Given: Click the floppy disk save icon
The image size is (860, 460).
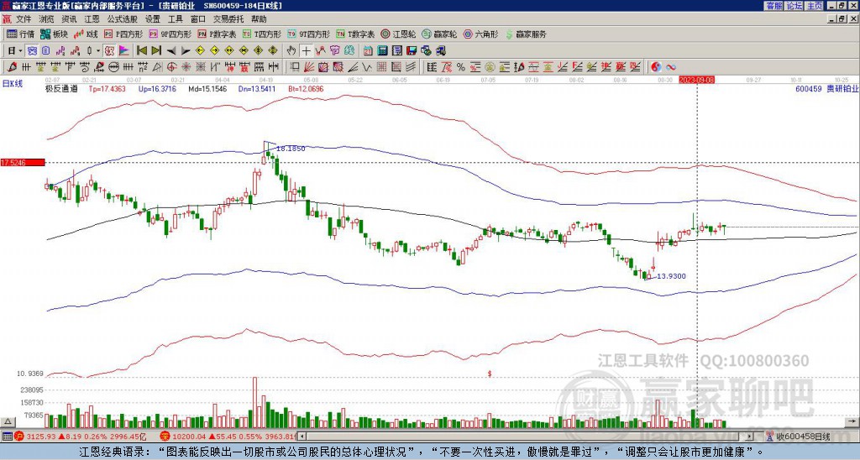Looking at the screenshot, I should click(412, 51).
